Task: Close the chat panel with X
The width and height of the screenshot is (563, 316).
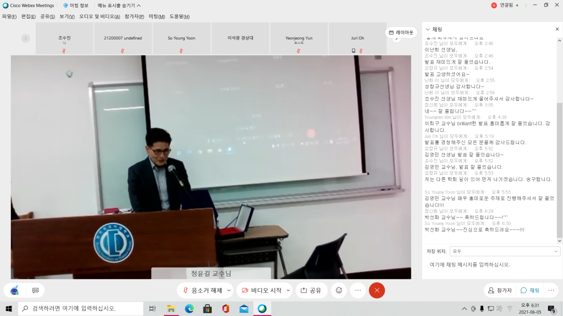Action: (558, 30)
